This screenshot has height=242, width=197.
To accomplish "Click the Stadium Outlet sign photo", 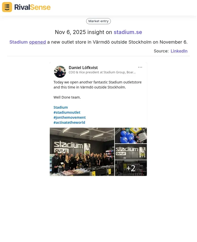I will point(131,152).
